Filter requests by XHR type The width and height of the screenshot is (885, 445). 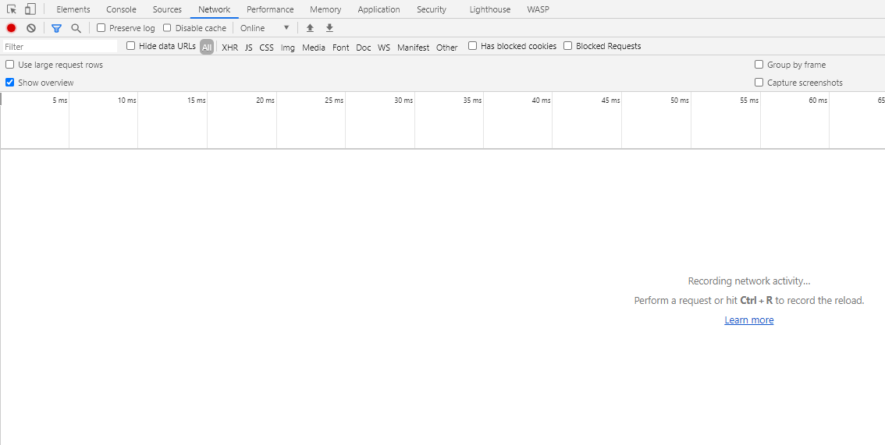[229, 48]
